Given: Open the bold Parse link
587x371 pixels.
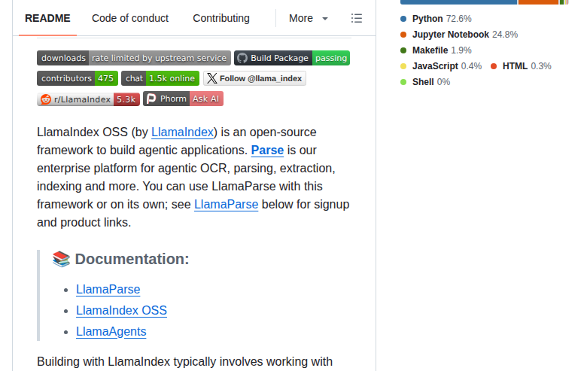Looking at the screenshot, I should (x=267, y=150).
